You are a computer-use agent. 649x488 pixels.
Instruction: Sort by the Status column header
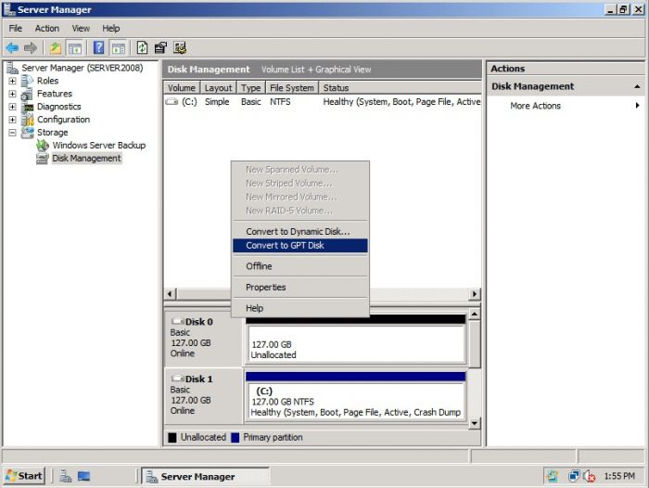400,88
